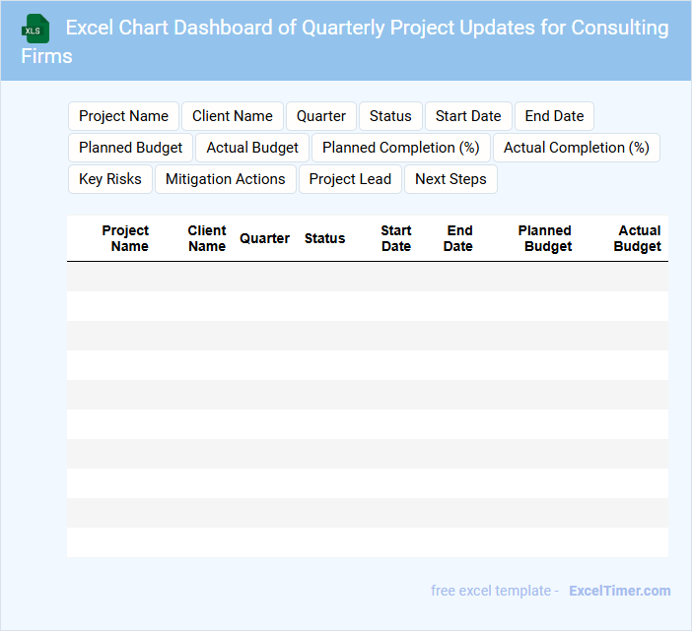The image size is (692, 631).
Task: Choose the Status tag
Action: coord(390,116)
